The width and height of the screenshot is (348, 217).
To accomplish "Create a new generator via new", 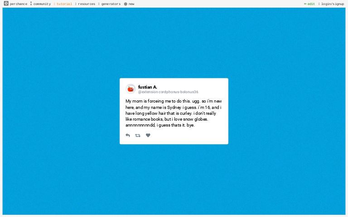I will pyautogui.click(x=131, y=4).
